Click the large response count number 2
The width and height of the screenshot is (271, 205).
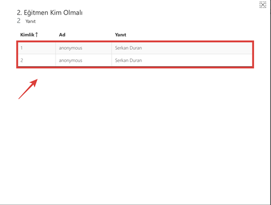[x=19, y=21]
